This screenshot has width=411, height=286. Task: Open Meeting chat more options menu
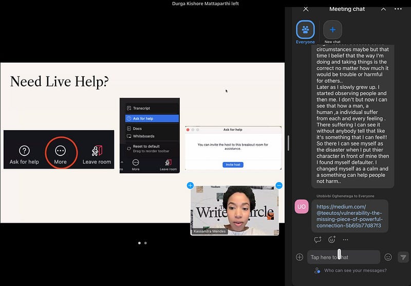(x=398, y=9)
